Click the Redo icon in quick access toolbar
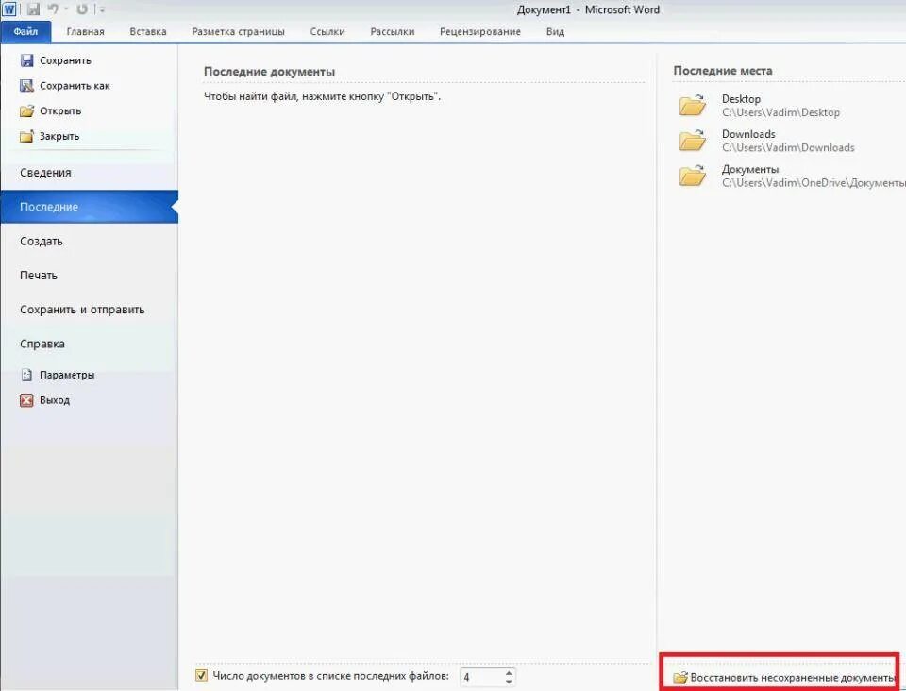The image size is (906, 691). 82,9
